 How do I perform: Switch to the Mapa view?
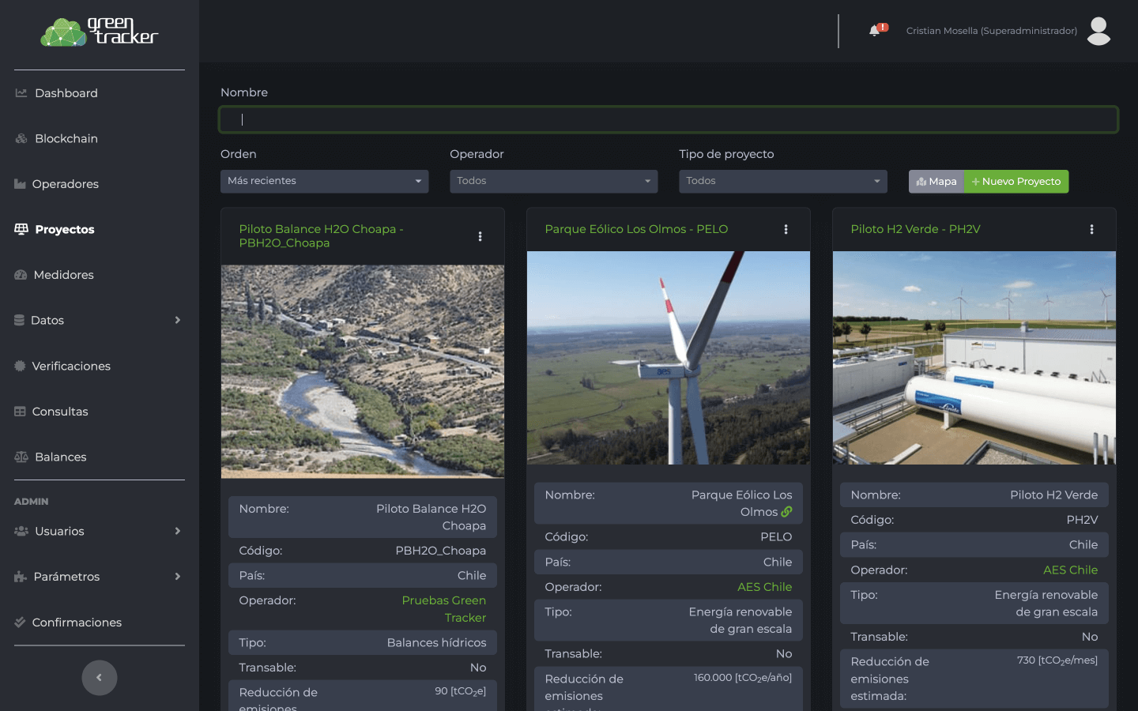coord(936,182)
